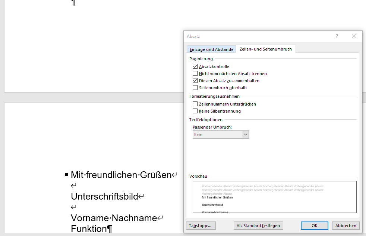
Task: Click the Vorname Nachname text line
Action: [x=113, y=218]
